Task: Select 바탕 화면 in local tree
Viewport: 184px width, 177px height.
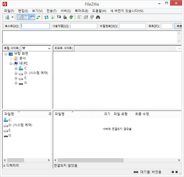Action: pyautogui.click(x=21, y=53)
